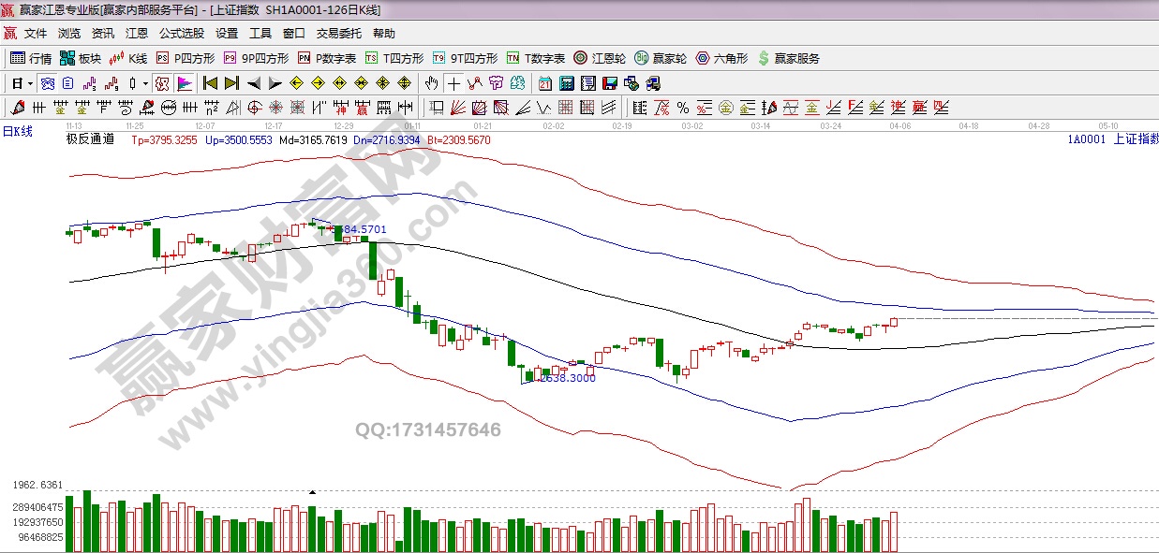
Task: Click the percent (%) tool icon
Action: 683,108
